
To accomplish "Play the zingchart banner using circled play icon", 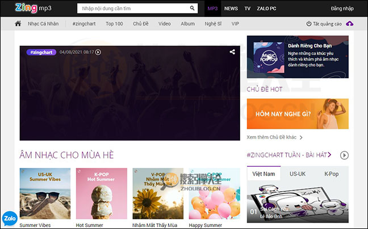I will tap(98, 52).
